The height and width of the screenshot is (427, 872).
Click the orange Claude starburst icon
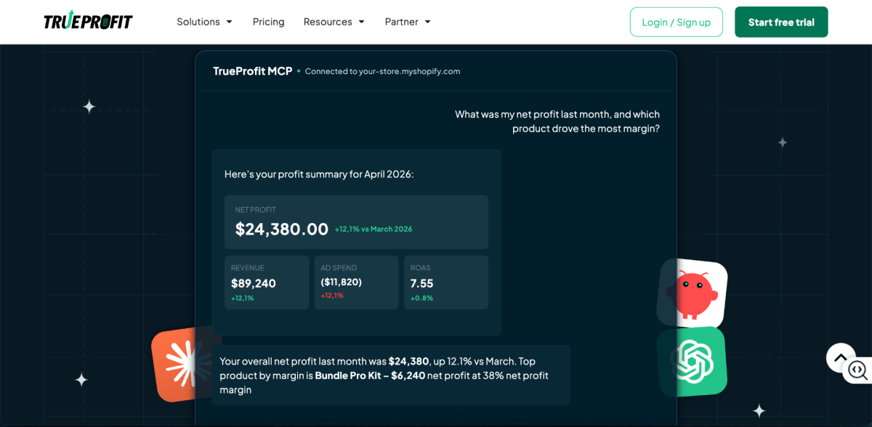(186, 363)
